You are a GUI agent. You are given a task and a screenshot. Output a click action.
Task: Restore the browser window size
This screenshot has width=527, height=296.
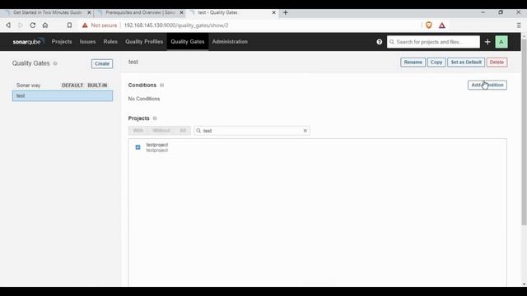click(x=501, y=12)
